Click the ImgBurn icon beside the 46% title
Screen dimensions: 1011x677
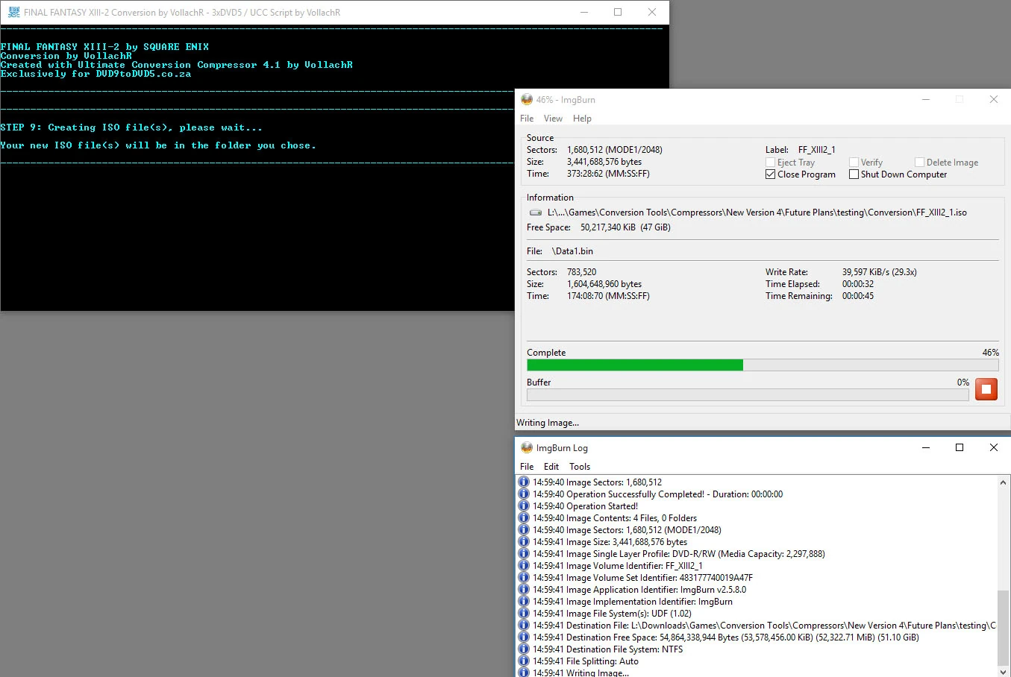(x=527, y=99)
